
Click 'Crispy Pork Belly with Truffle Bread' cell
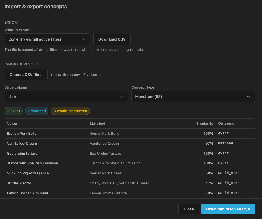click(120, 183)
